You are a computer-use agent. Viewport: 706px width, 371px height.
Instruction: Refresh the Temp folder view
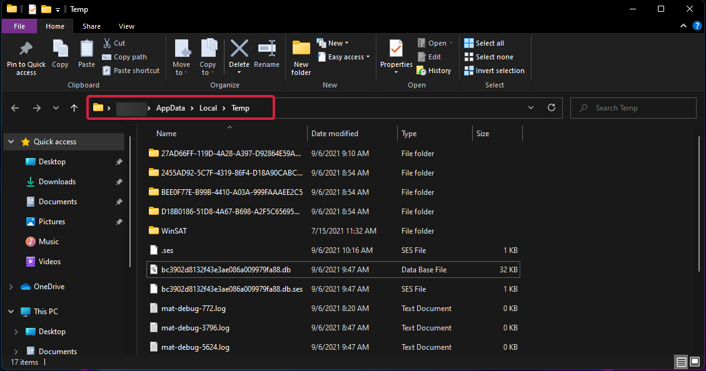tap(551, 108)
